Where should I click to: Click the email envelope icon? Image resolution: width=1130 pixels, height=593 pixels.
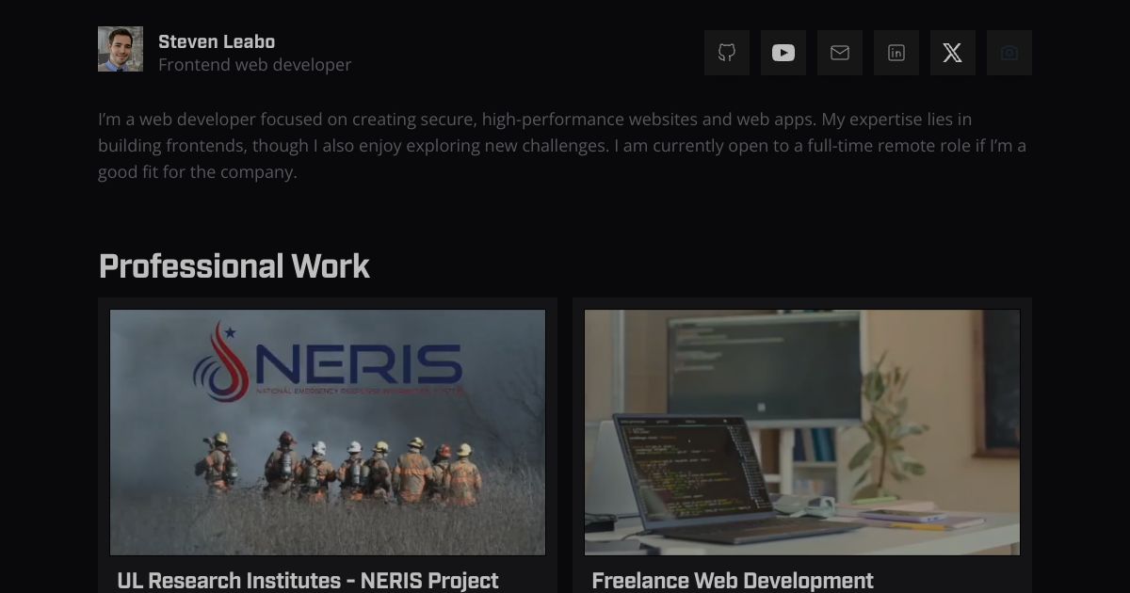pyautogui.click(x=840, y=53)
